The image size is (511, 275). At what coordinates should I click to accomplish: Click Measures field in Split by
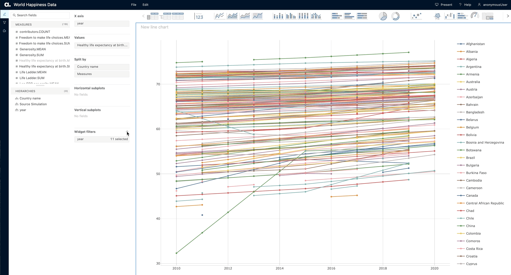click(x=102, y=74)
